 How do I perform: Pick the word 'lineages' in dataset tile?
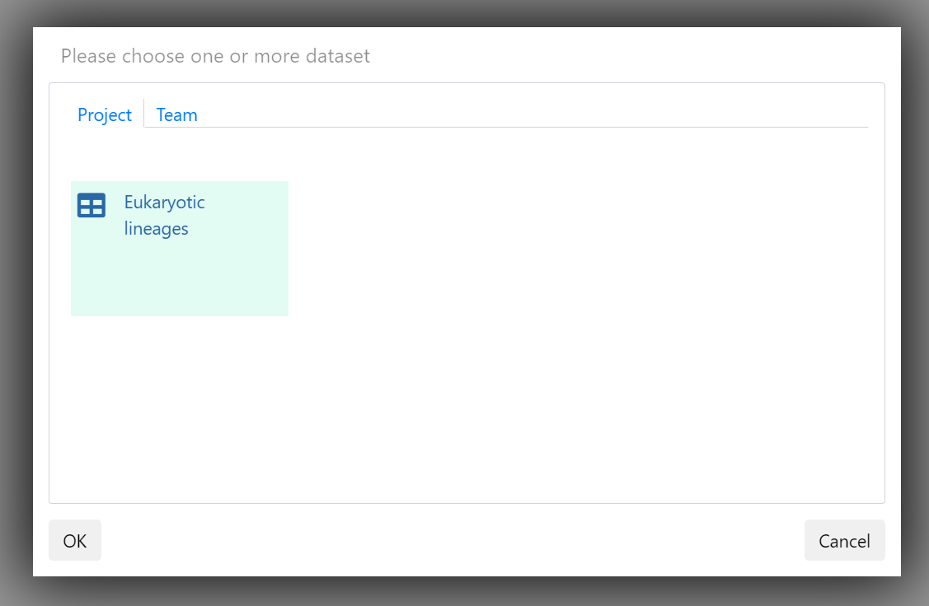pos(156,229)
